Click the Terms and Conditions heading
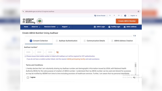 click(34, 65)
